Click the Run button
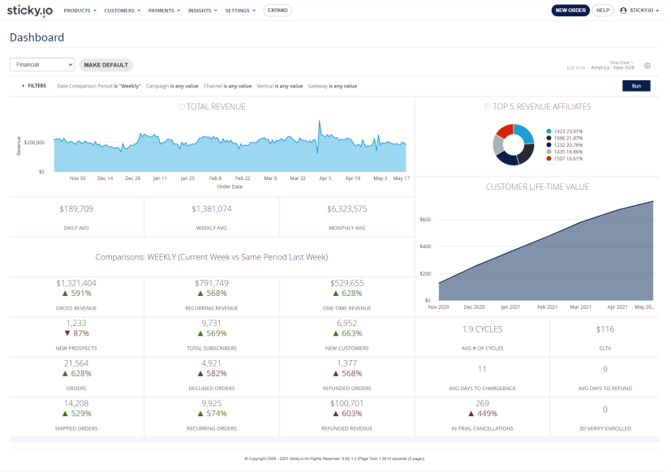Screen dimensions: 671x472 [x=636, y=85]
